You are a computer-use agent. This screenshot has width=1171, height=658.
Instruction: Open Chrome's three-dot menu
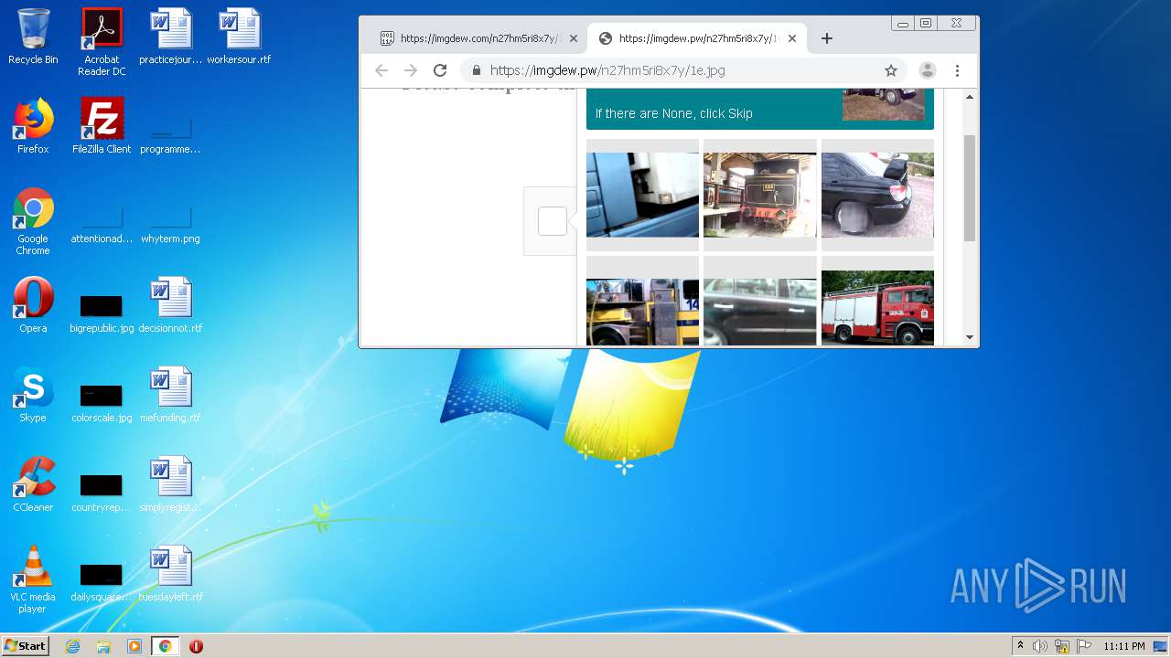957,70
